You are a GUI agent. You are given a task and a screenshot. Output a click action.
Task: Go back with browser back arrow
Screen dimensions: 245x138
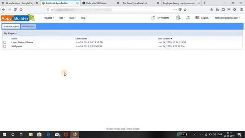pos(3,10)
